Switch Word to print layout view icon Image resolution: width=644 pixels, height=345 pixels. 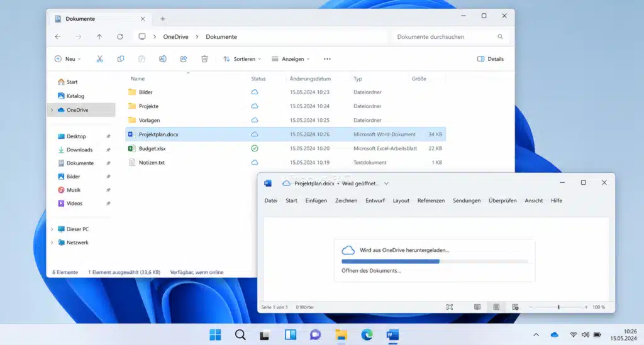tap(496, 307)
